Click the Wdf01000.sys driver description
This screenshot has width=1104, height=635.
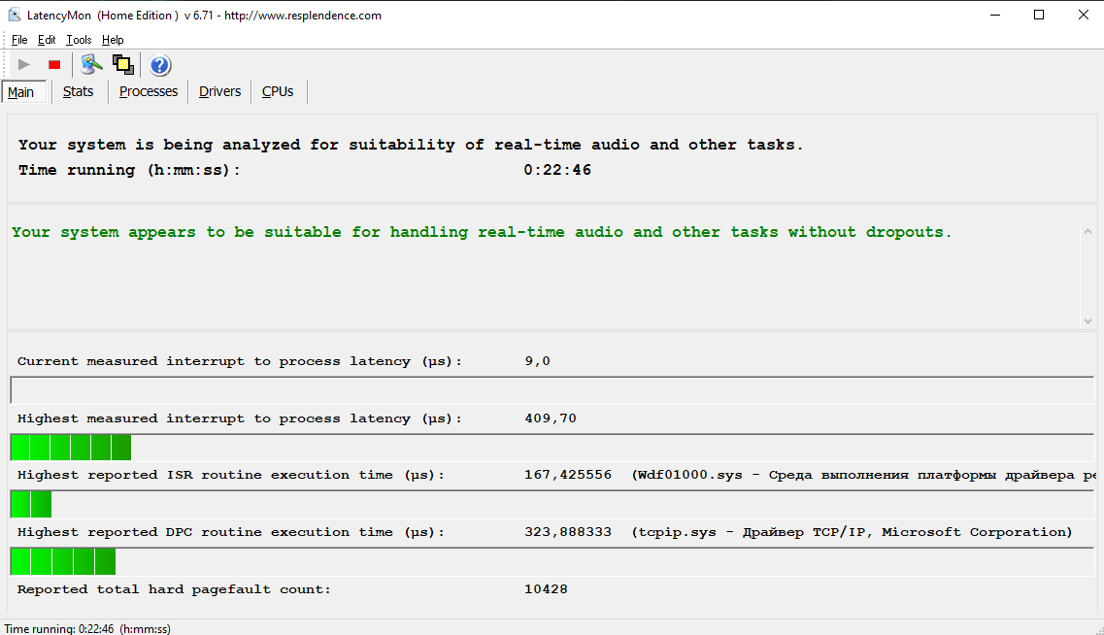864,475
